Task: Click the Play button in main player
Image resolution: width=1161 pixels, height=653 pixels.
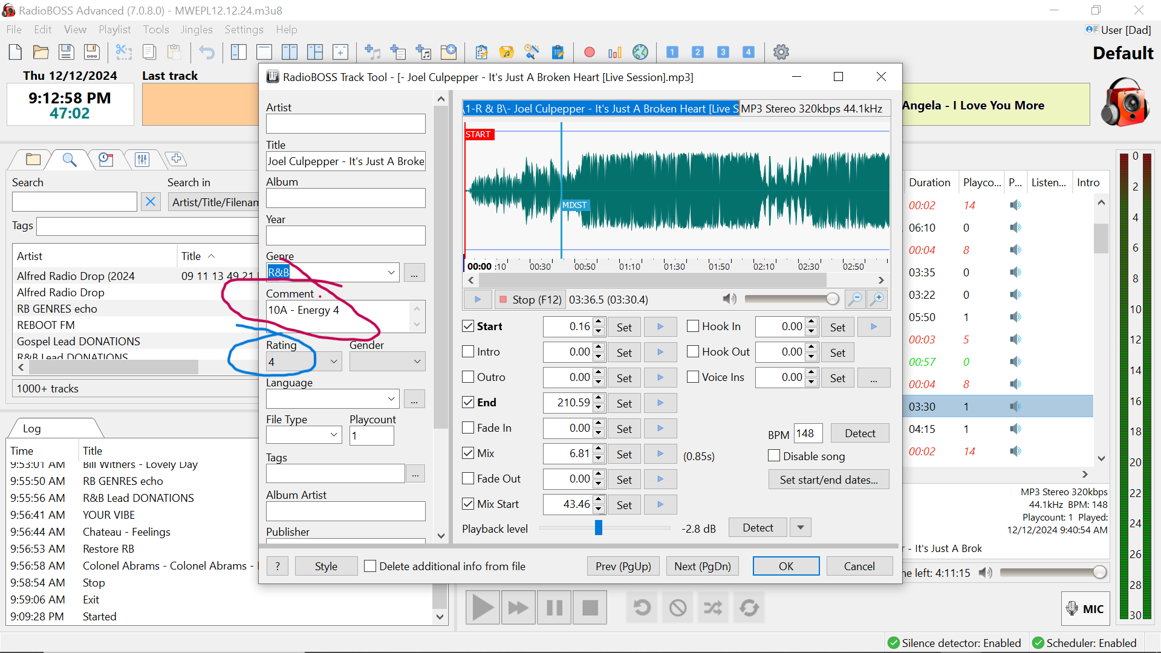Action: pyautogui.click(x=482, y=607)
